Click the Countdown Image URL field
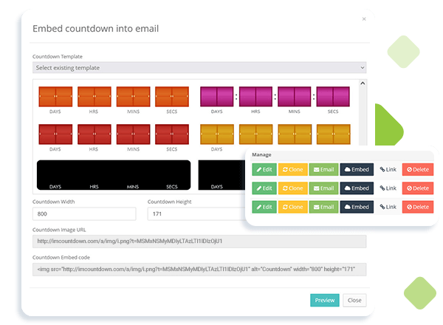The image size is (443, 325). tap(199, 241)
